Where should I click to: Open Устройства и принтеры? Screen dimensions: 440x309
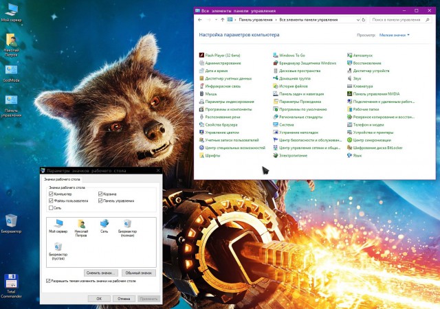[370, 133]
